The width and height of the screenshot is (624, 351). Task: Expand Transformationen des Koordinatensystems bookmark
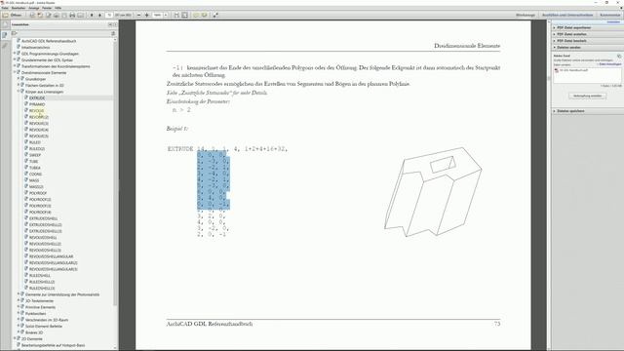15,66
